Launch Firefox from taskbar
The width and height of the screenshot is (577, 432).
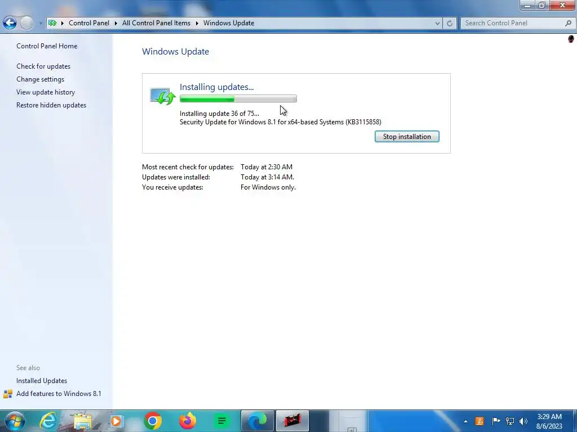coord(187,421)
